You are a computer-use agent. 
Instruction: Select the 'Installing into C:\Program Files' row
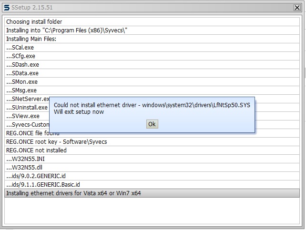tap(66, 30)
